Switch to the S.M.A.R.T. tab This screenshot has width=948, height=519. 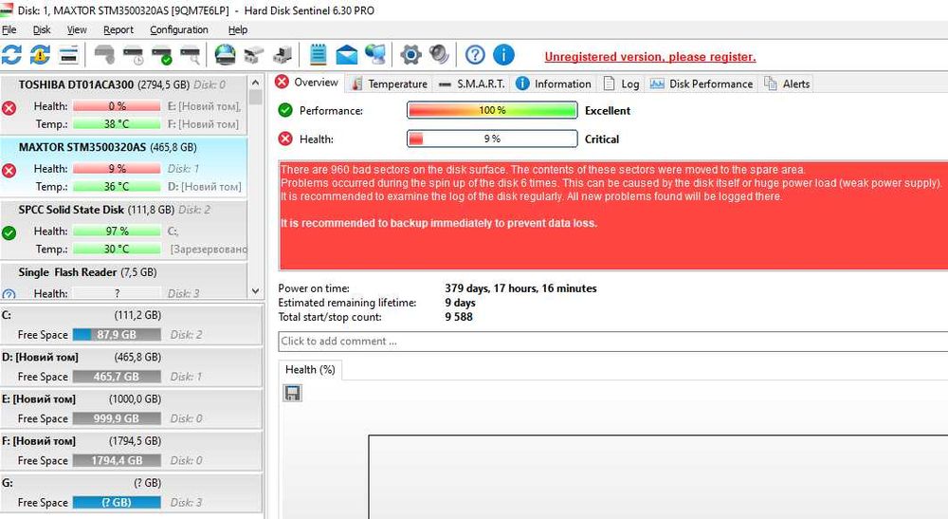(471, 84)
